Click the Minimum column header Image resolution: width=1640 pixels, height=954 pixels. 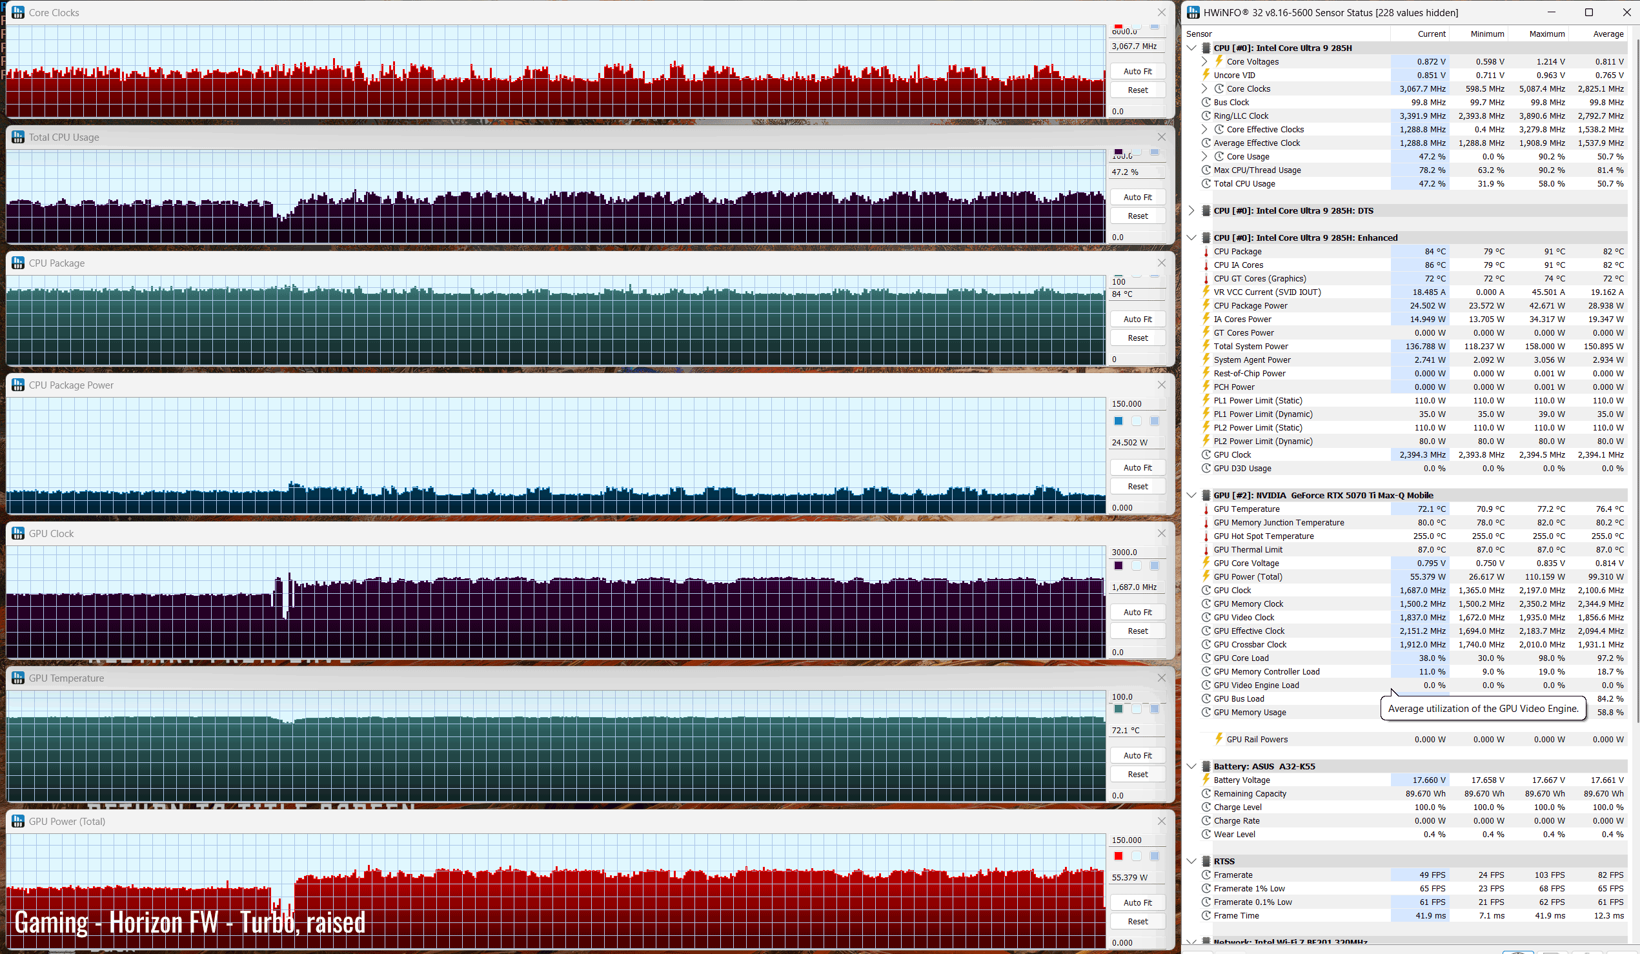1479,34
